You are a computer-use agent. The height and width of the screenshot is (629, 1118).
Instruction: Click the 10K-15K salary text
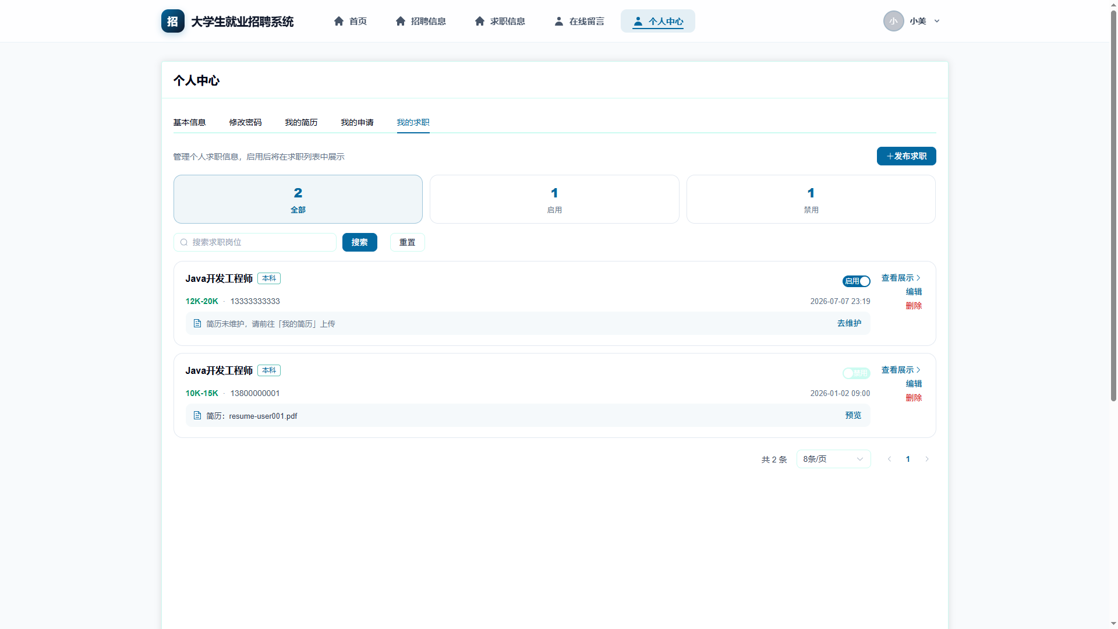tap(202, 393)
